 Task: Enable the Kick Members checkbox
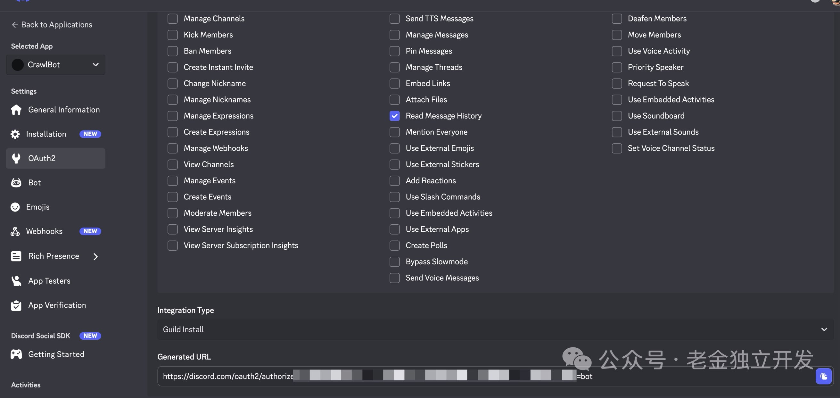tap(172, 35)
